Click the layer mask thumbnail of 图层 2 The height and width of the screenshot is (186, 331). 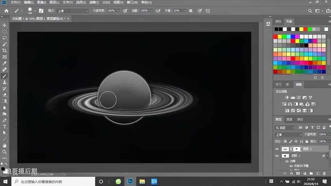(x=297, y=149)
